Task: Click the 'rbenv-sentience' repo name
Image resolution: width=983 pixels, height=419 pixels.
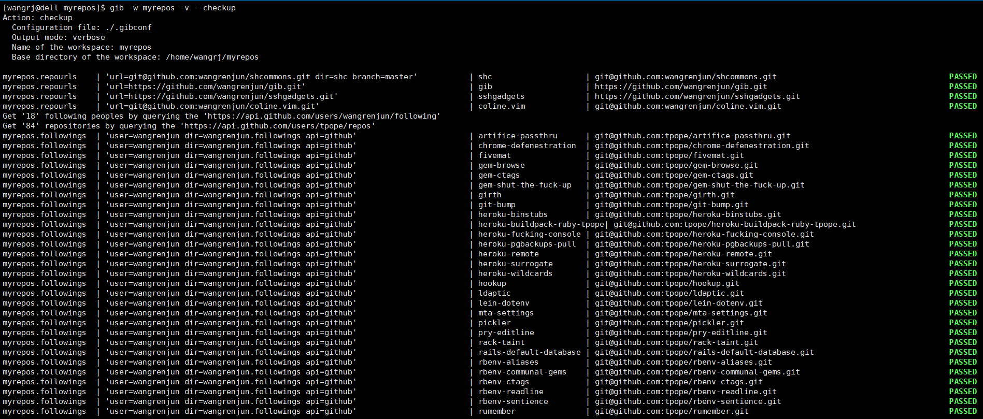Action: (513, 401)
